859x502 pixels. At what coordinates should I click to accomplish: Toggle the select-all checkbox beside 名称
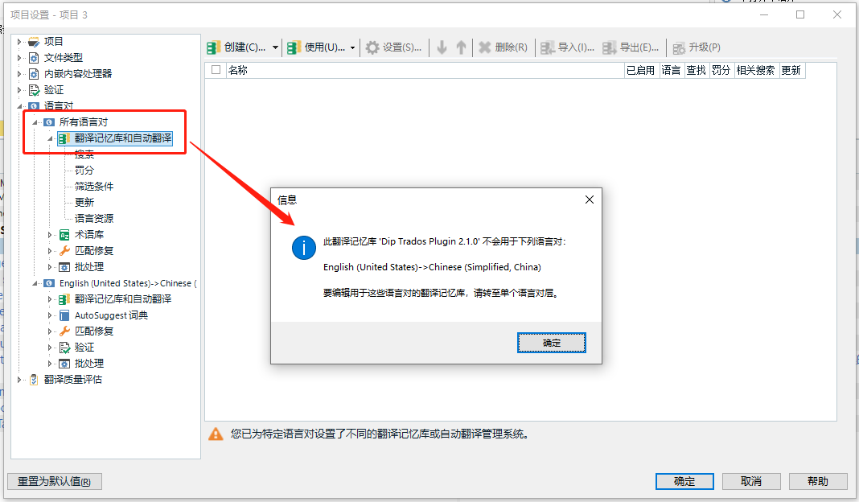pyautogui.click(x=216, y=70)
